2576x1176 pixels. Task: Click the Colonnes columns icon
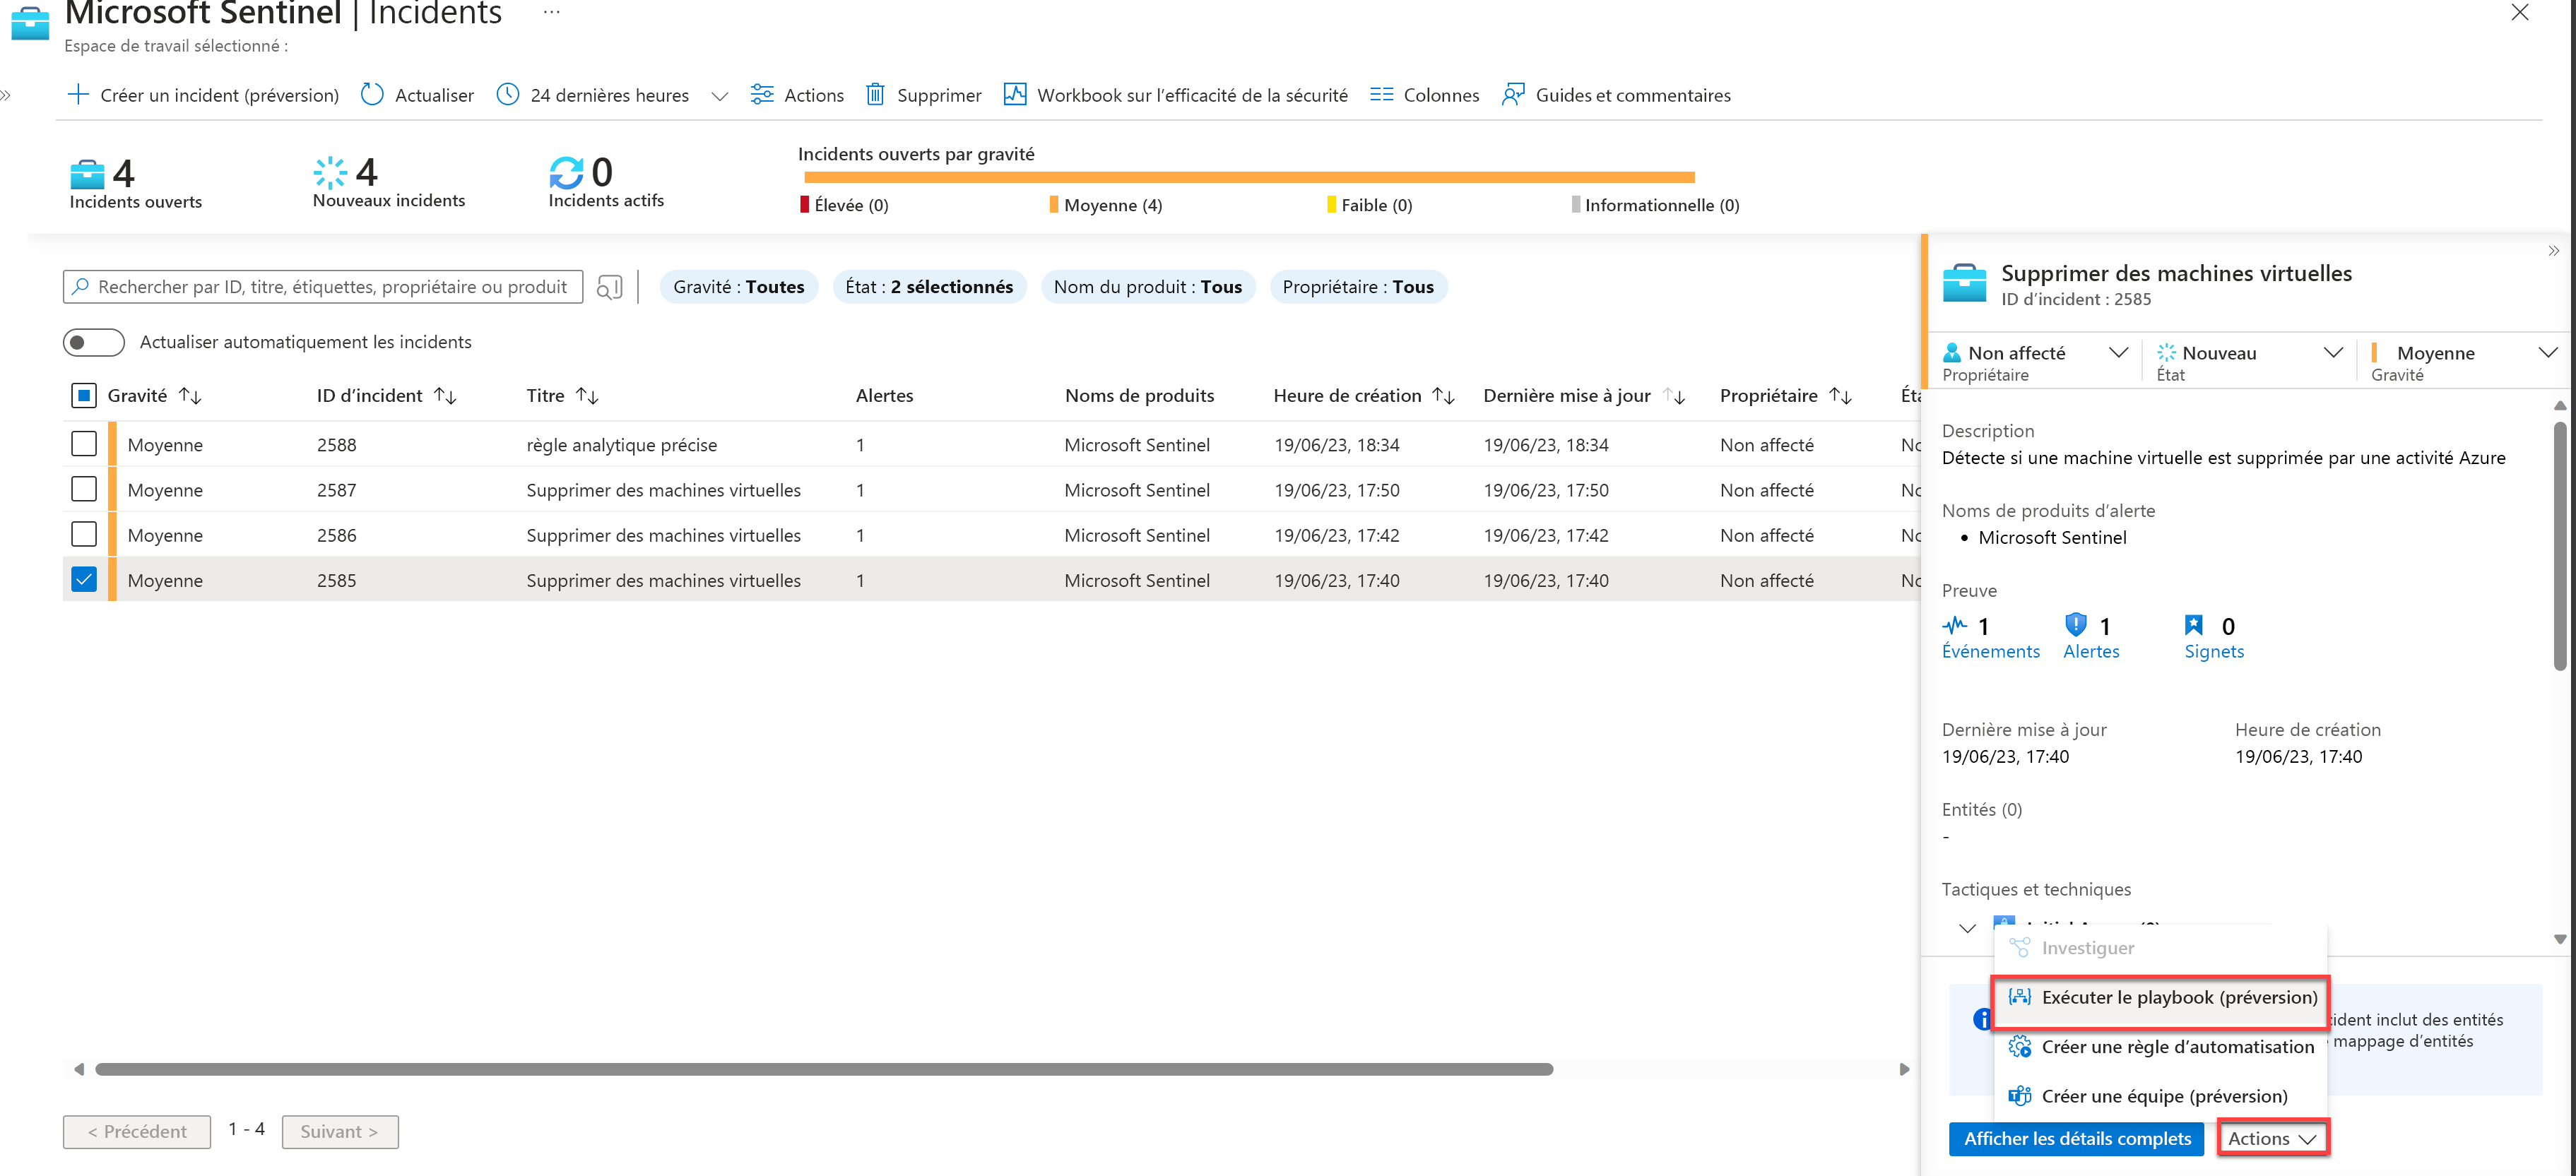pos(1382,95)
